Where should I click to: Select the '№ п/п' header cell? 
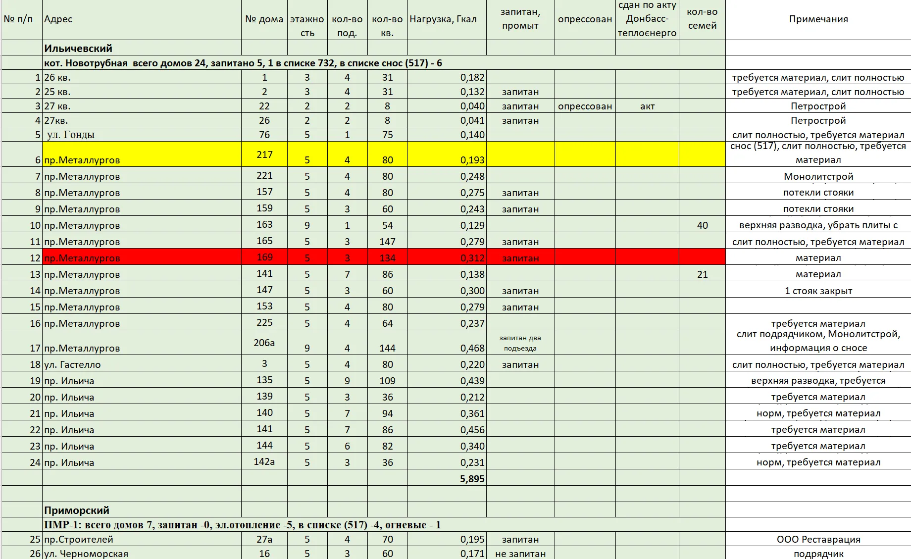[x=22, y=19]
